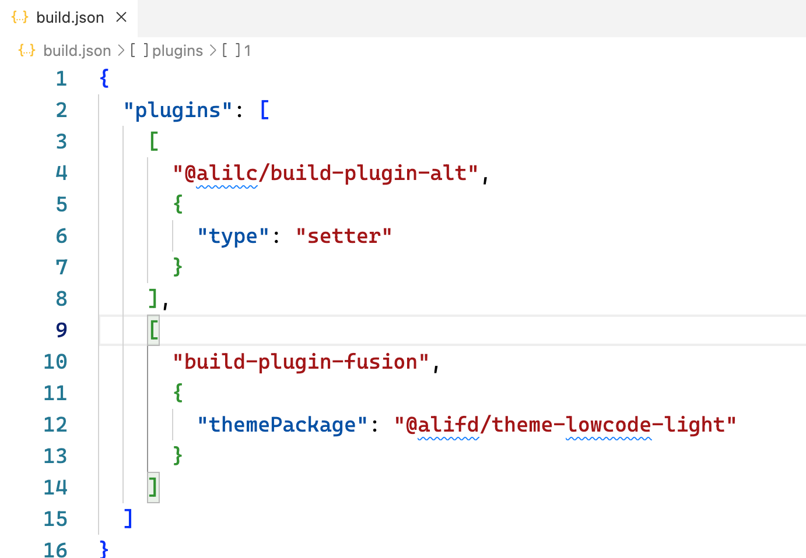Image resolution: width=806 pixels, height=558 pixels.
Task: Click the "themePackage" key
Action: click(x=282, y=425)
